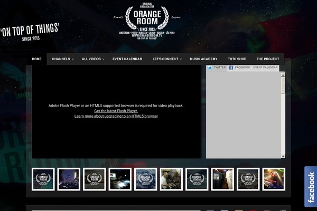Visit the THTC Shop menu item
This screenshot has height=211, width=317.
[x=237, y=59]
